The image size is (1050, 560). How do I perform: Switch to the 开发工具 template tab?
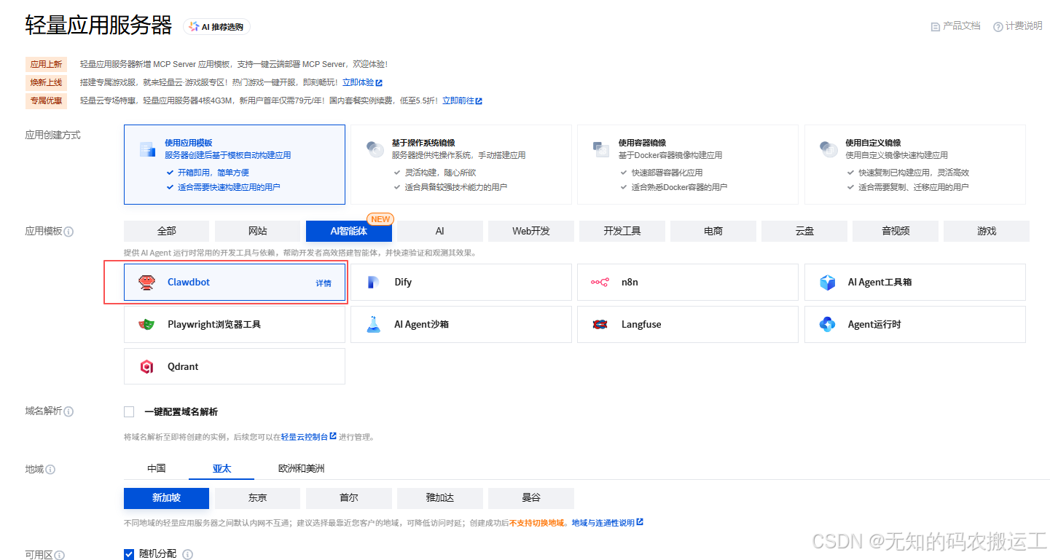click(x=622, y=231)
